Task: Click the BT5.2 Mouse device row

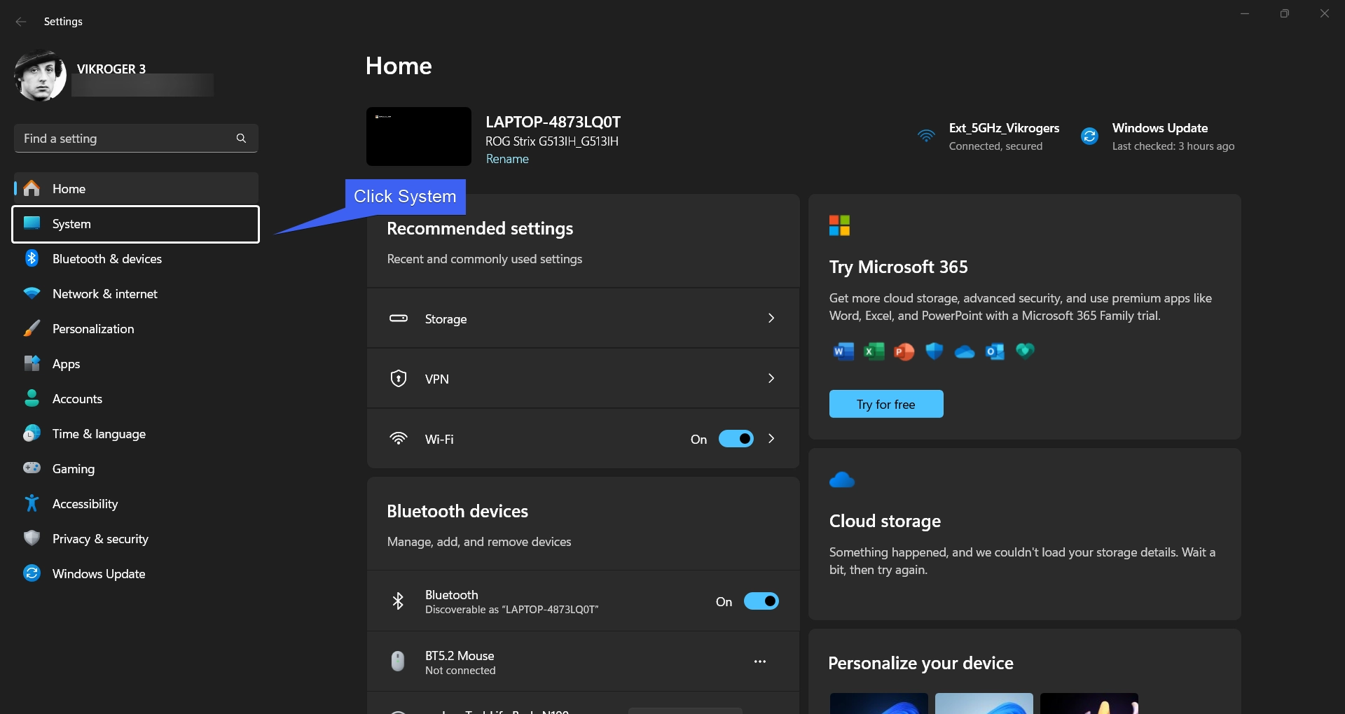Action: (583, 661)
